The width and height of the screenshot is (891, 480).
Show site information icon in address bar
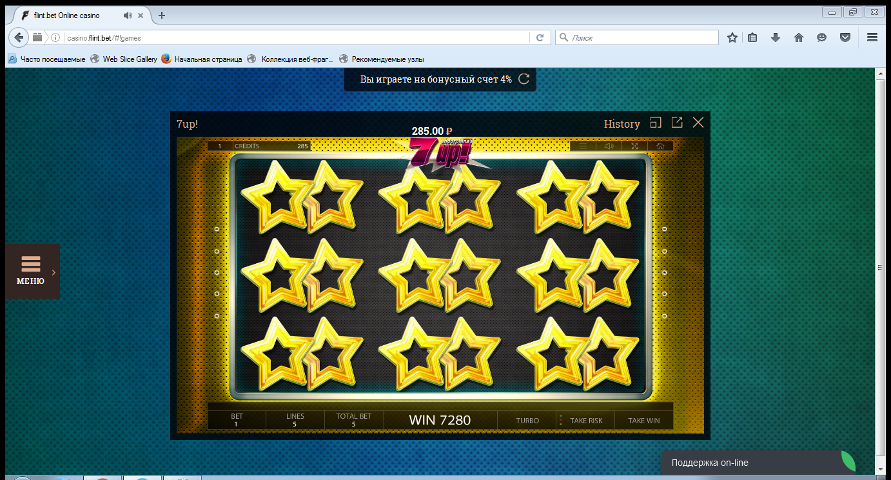coord(55,37)
